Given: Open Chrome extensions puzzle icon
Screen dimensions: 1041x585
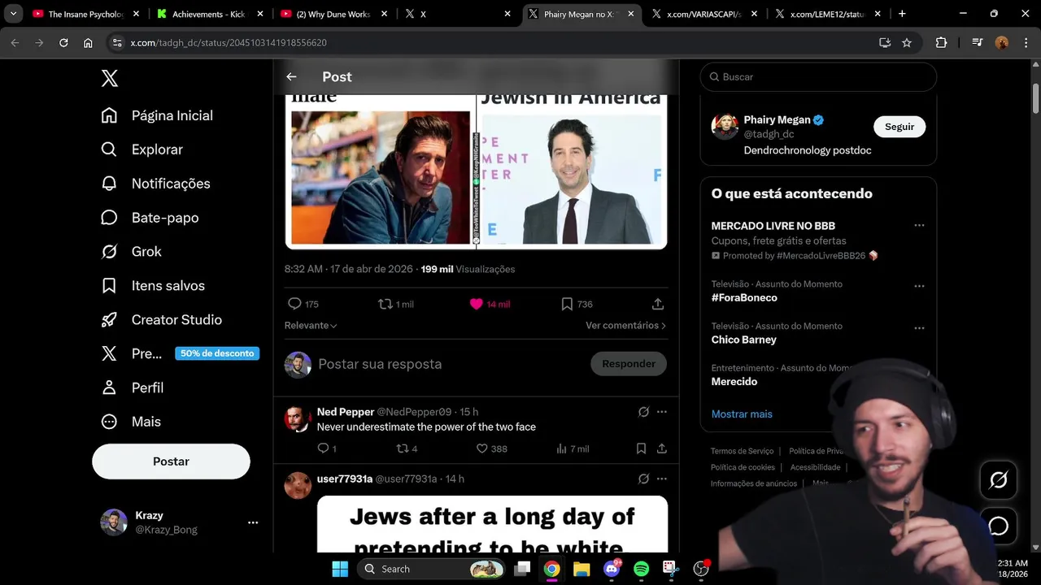Looking at the screenshot, I should (941, 43).
